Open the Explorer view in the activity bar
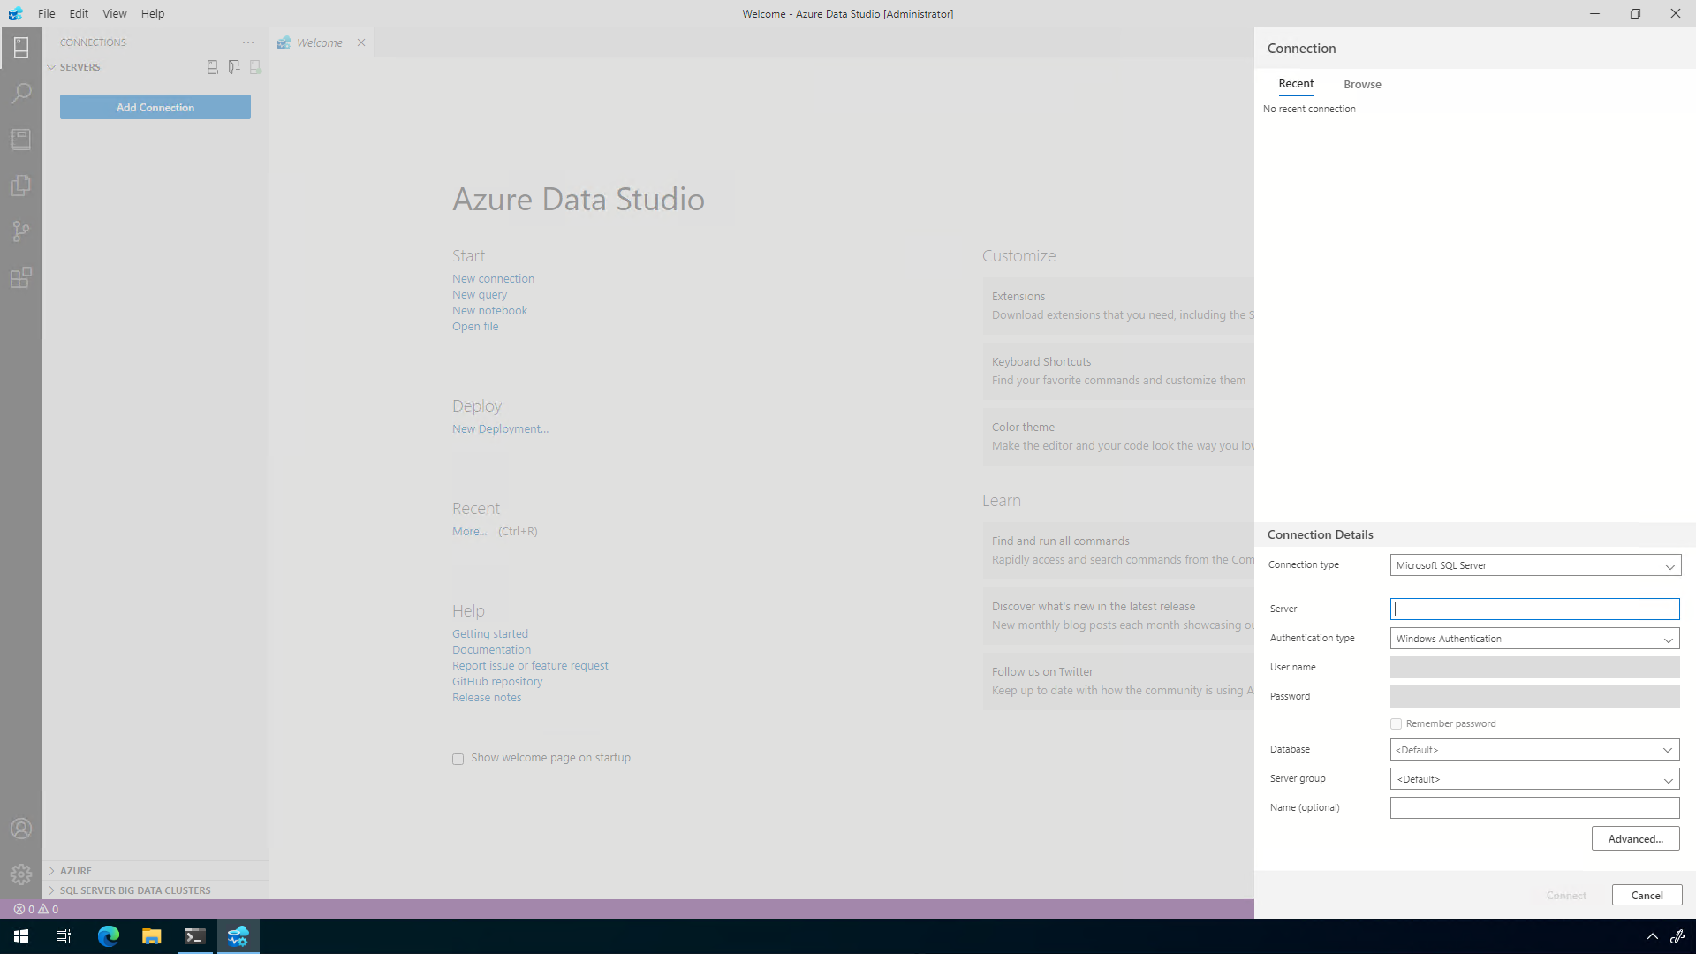This screenshot has width=1696, height=954. tap(21, 185)
